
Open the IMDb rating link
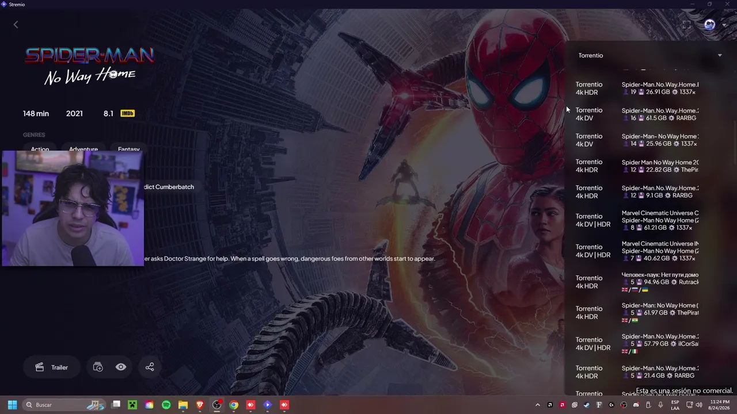pyautogui.click(x=127, y=113)
